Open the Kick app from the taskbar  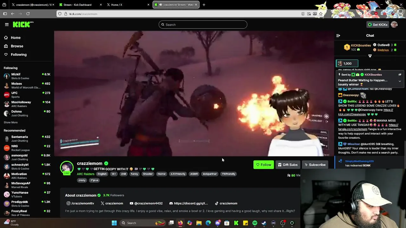coord(236,223)
